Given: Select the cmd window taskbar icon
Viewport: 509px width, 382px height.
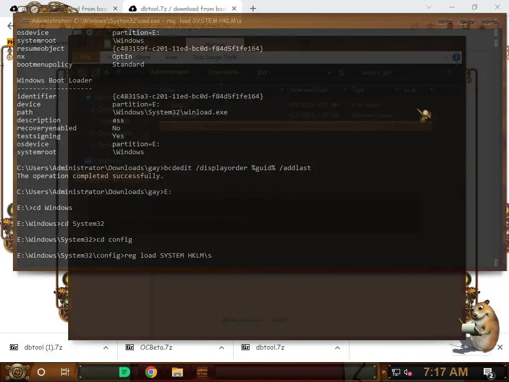Looking at the screenshot, I should [202, 372].
